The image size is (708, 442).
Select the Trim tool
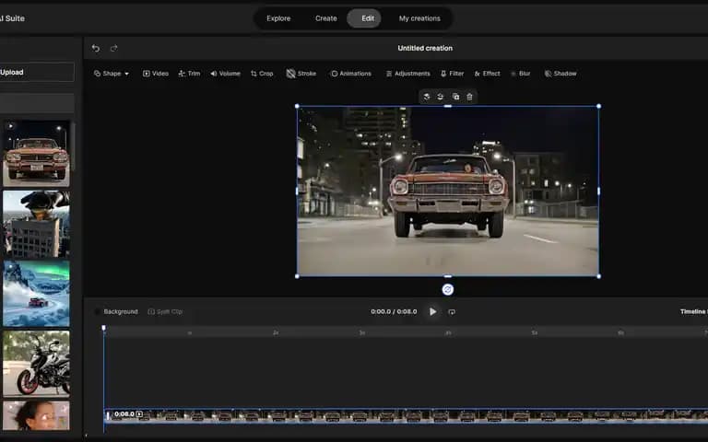pos(189,74)
